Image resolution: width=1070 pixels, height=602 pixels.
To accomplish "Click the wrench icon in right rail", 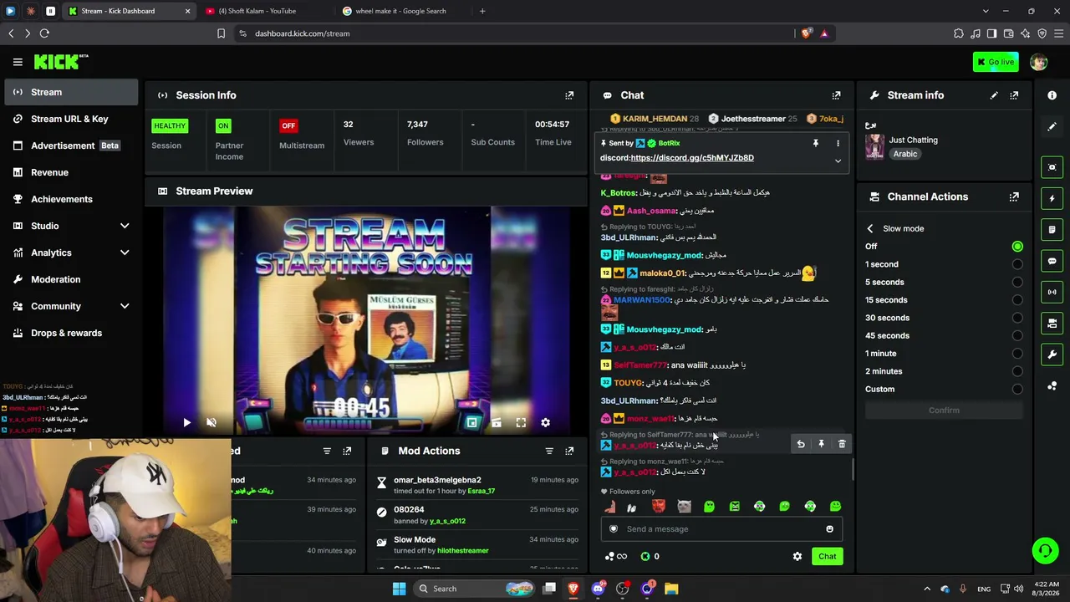I will [1052, 355].
